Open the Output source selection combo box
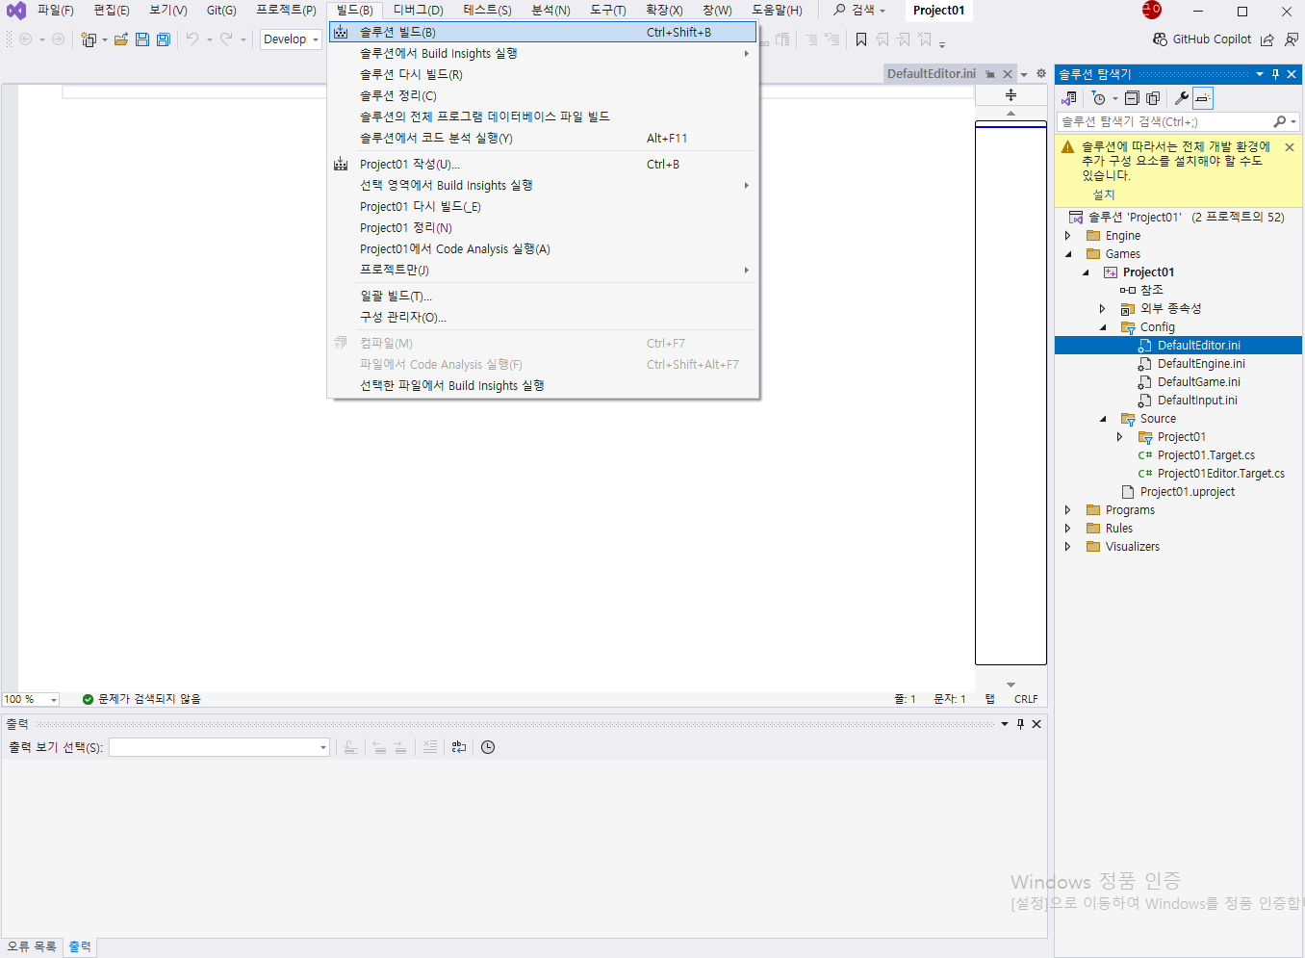This screenshot has width=1305, height=958. pos(219,747)
